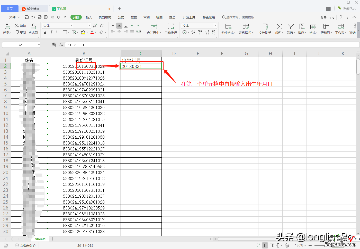Screen dimensions: 360x249
Task: Switch to normal grid view in status bar
Action: coord(265,245)
